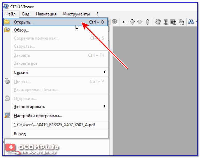Open the Вид menu

pyautogui.click(x=26, y=14)
